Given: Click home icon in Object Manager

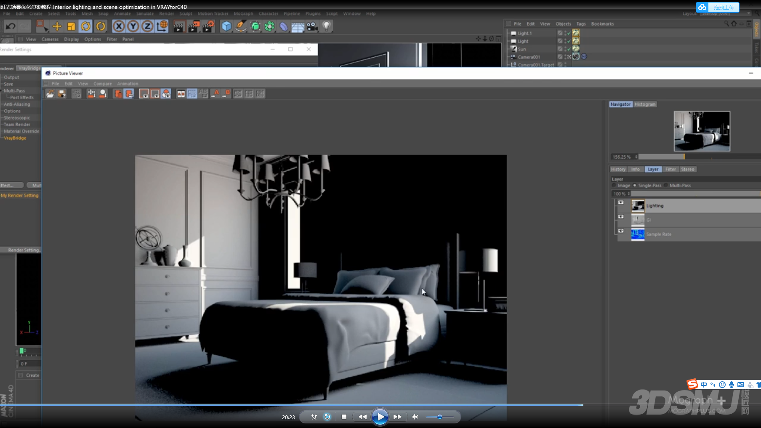Looking at the screenshot, I should coord(734,24).
